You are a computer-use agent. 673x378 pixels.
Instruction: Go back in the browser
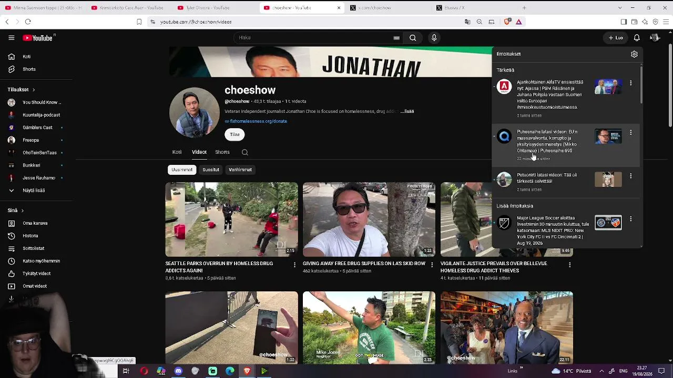point(7,22)
